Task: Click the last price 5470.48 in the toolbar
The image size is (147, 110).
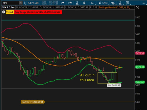Action: pos(33,3)
